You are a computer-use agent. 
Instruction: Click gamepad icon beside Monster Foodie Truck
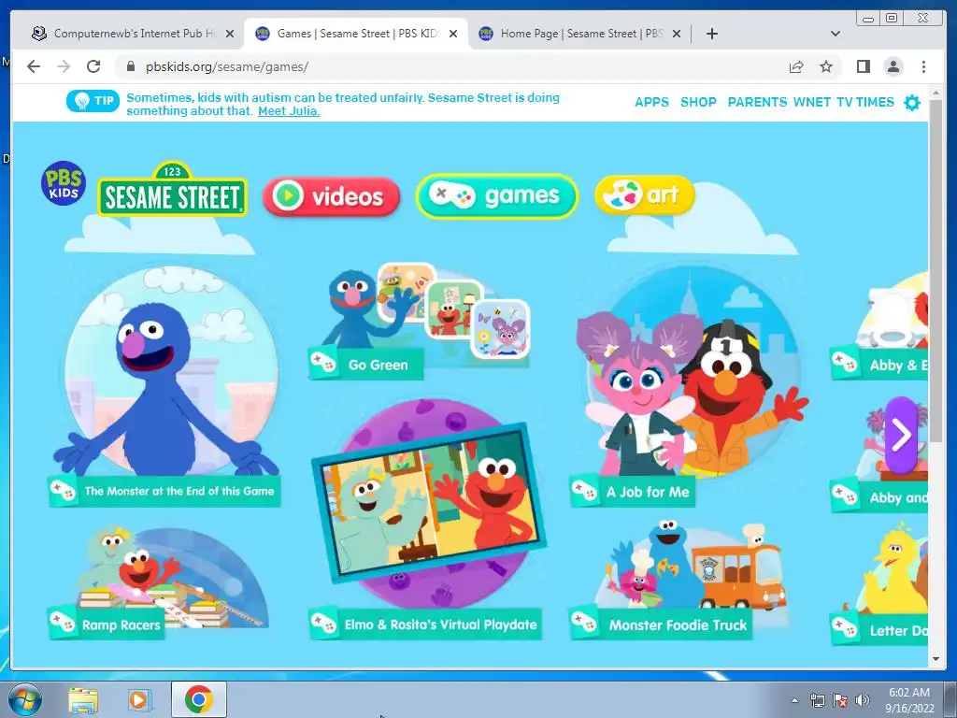[x=584, y=624]
